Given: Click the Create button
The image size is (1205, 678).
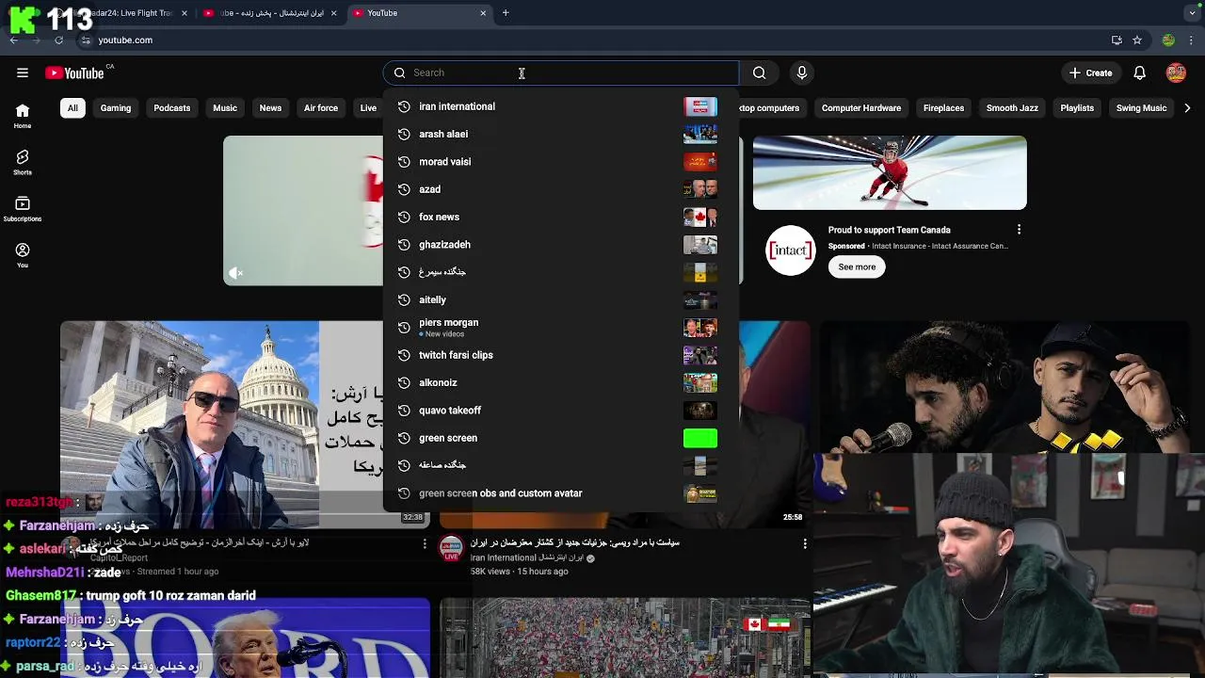Looking at the screenshot, I should click(1091, 73).
